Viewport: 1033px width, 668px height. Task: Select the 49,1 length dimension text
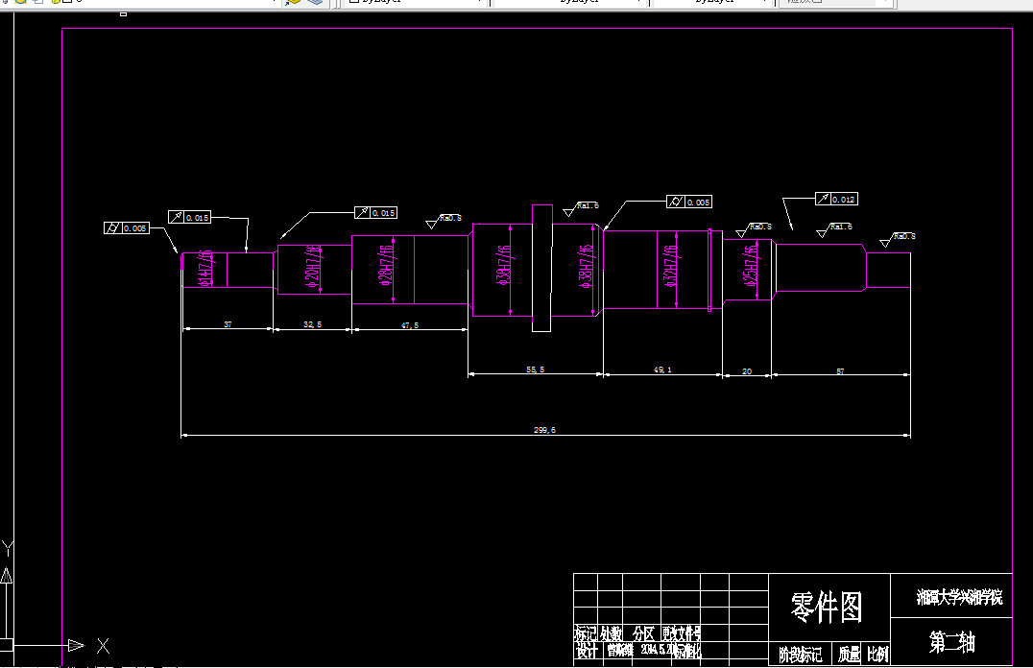[x=662, y=370]
